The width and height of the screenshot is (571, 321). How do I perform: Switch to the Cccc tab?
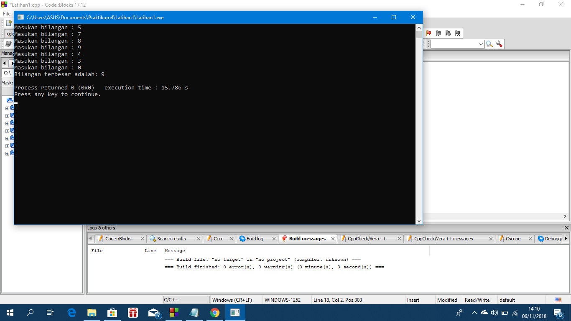click(218, 239)
